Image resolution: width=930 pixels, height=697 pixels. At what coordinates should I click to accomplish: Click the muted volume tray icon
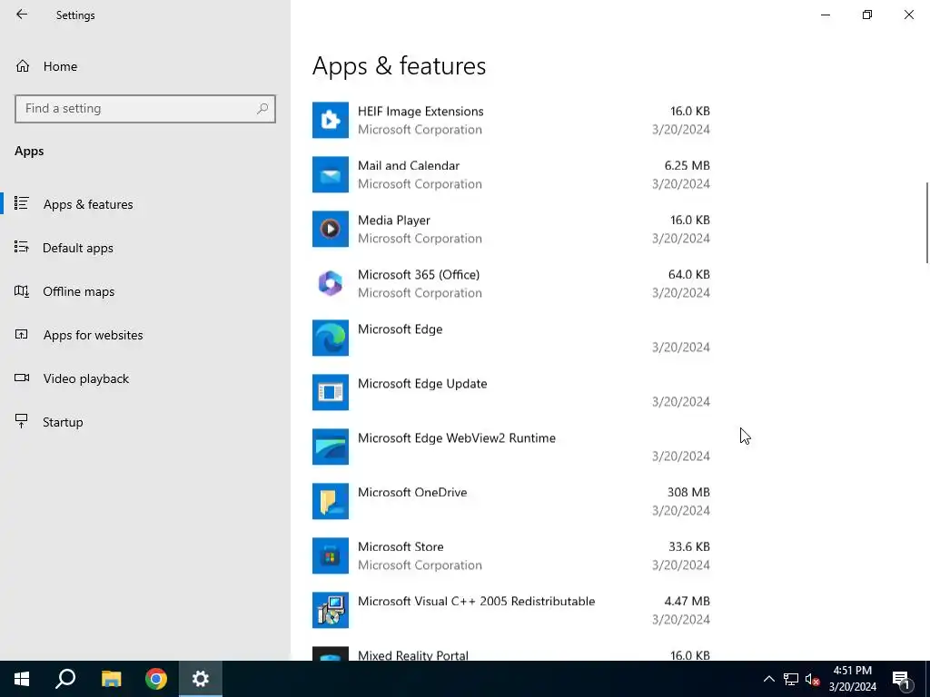(x=813, y=679)
